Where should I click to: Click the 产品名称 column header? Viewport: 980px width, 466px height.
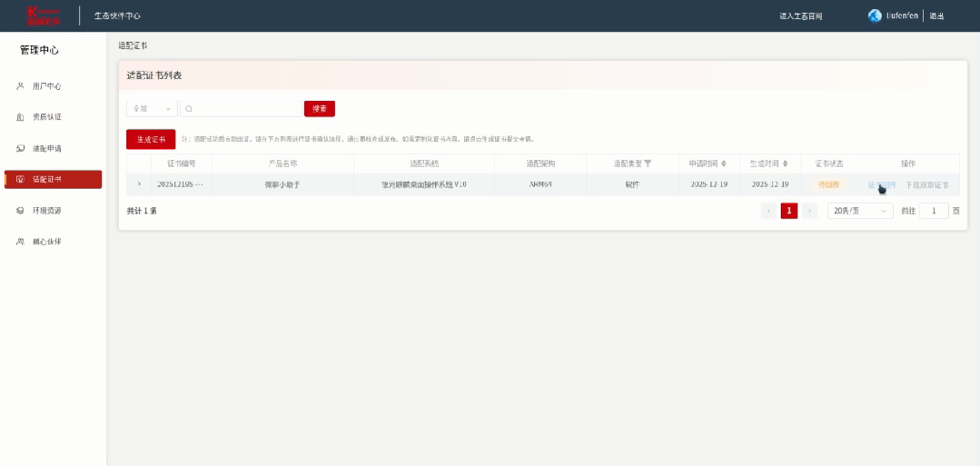[282, 164]
